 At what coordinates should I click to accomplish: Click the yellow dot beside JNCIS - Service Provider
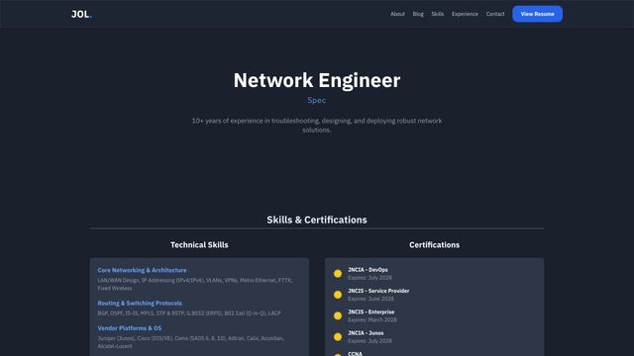pos(338,295)
